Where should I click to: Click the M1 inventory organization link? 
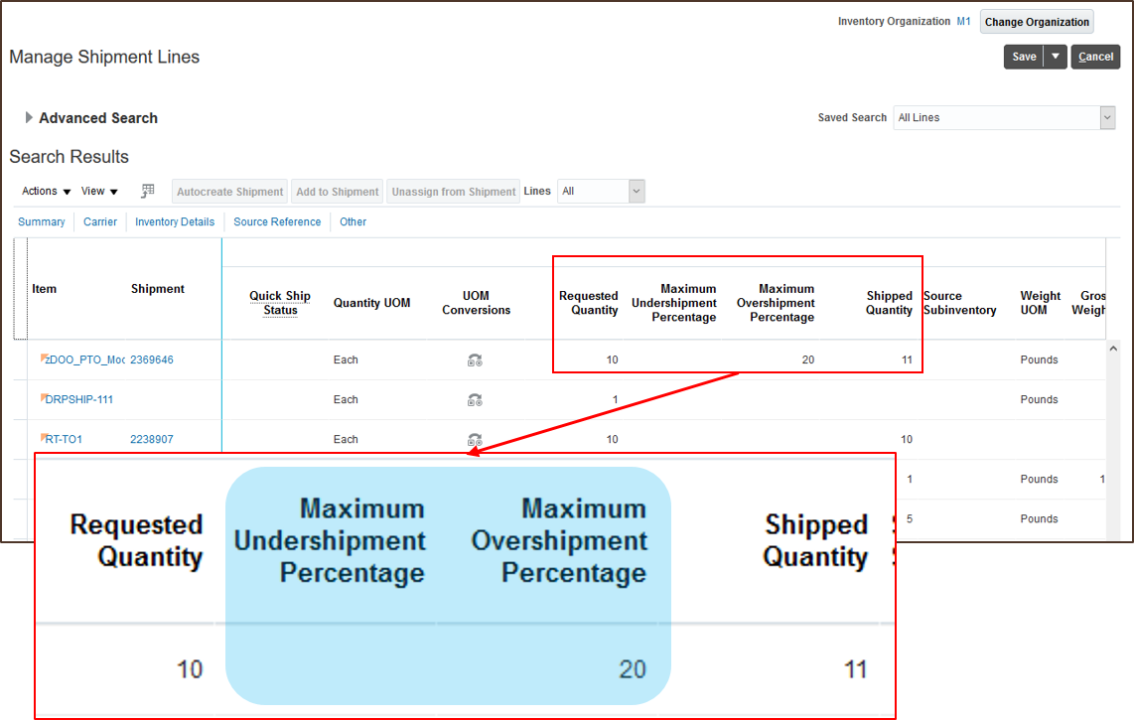coord(963,22)
